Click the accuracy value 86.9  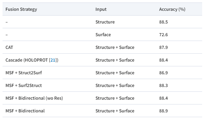point(163,73)
